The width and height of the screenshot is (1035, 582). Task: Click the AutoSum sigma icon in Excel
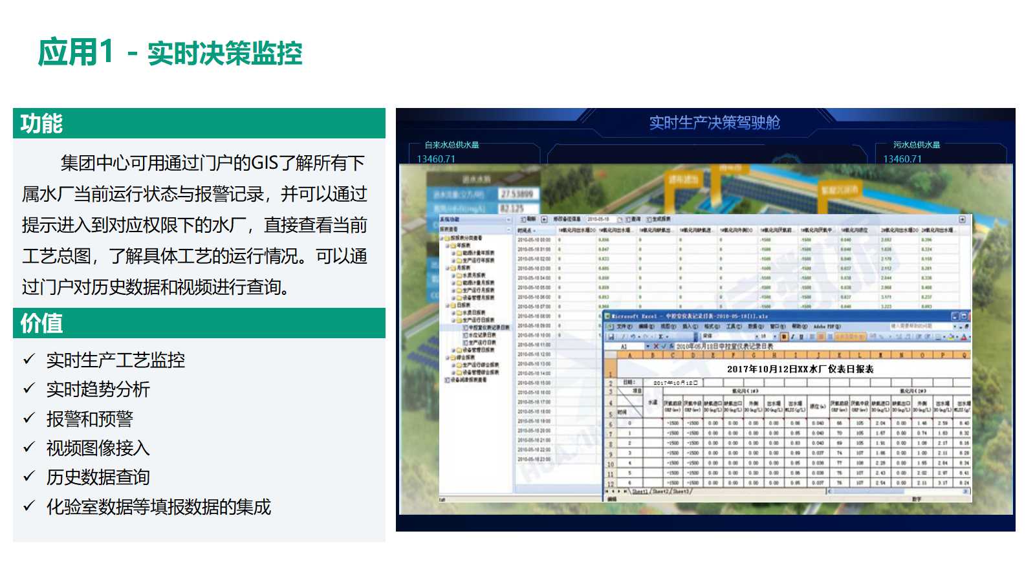coord(660,337)
